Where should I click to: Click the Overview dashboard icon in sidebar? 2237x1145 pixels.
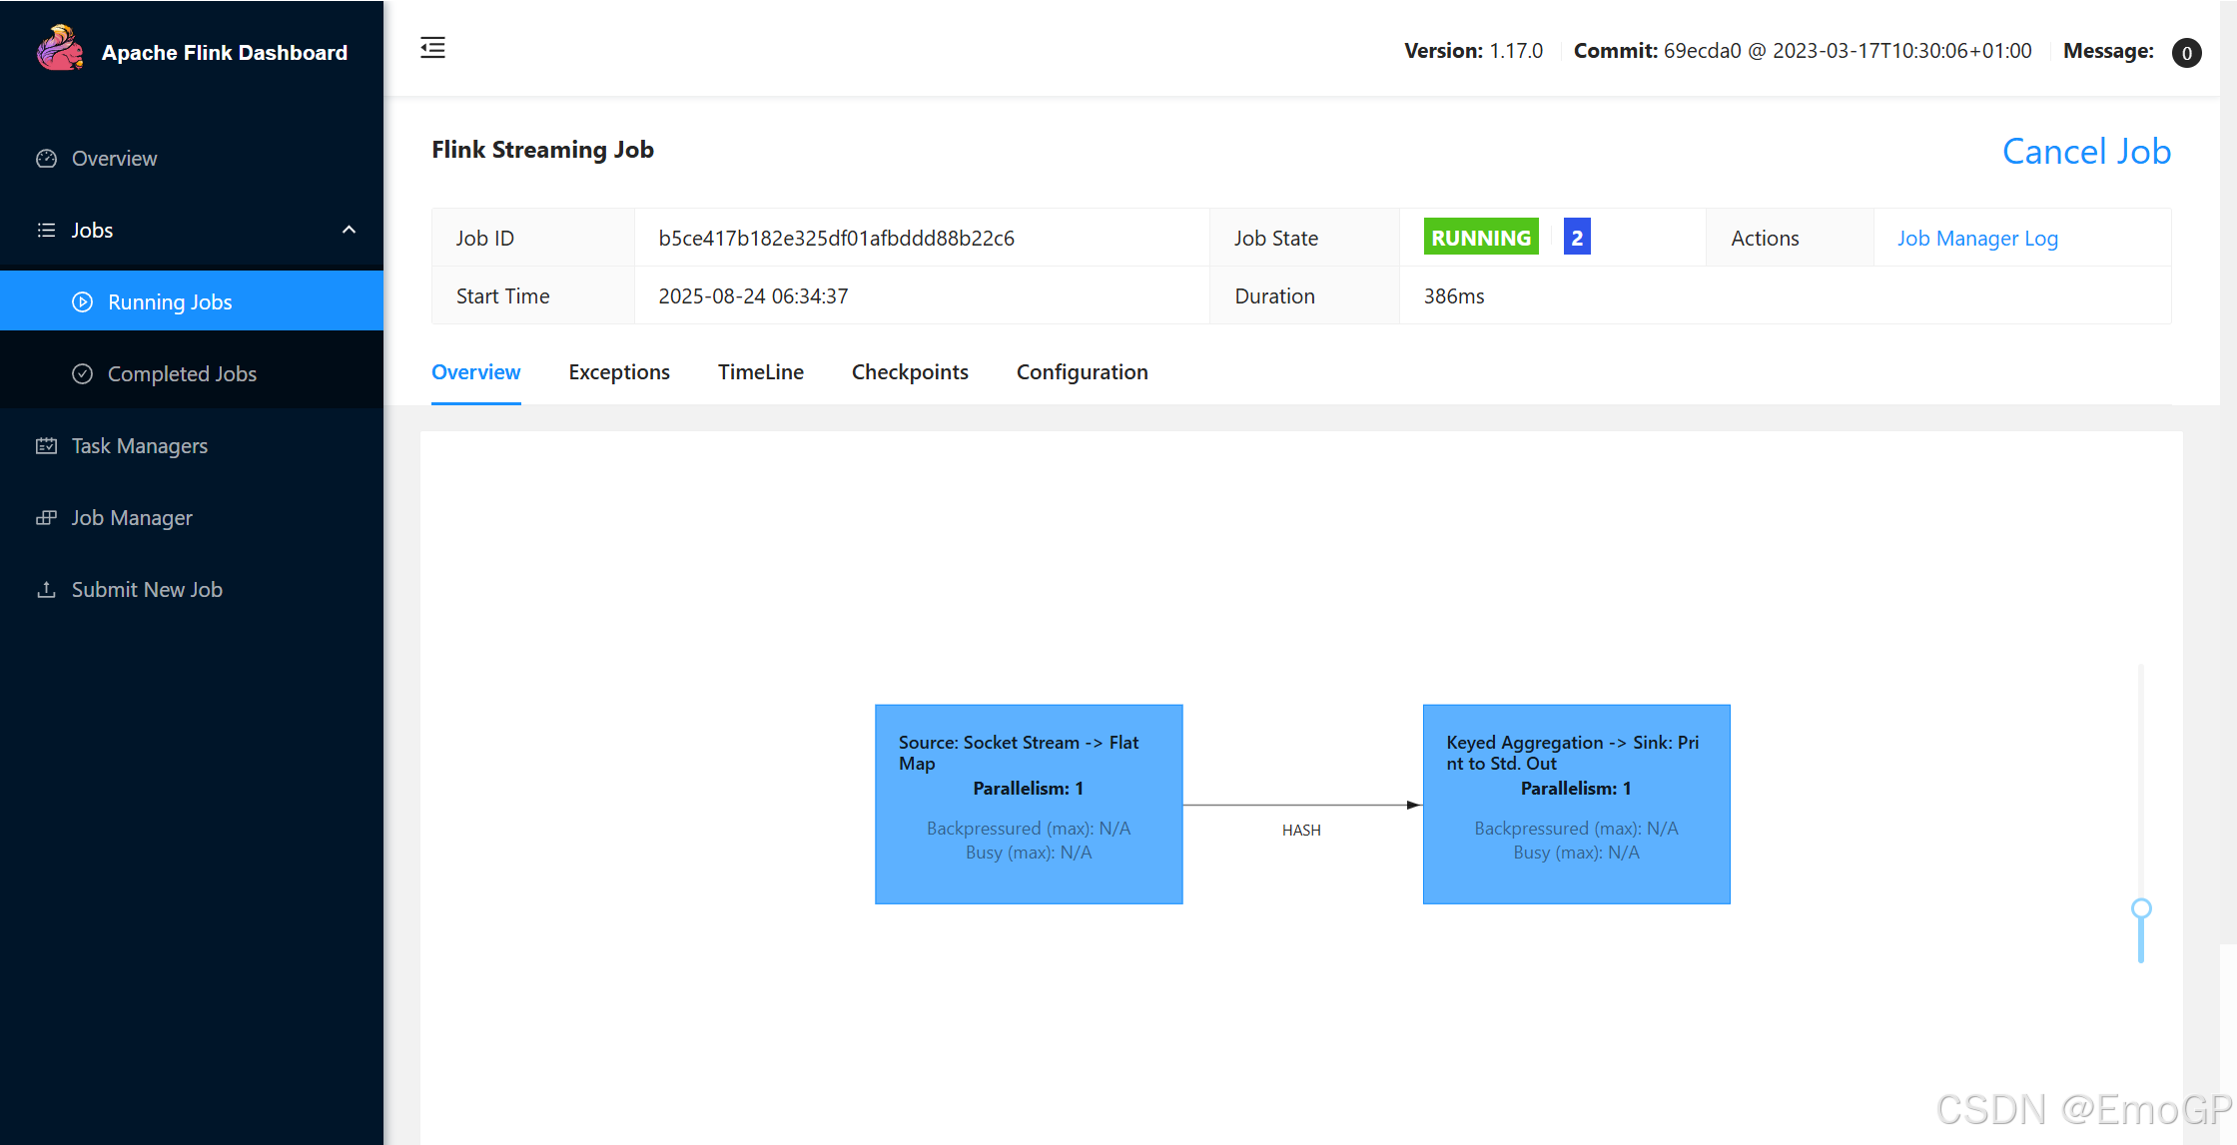point(46,159)
